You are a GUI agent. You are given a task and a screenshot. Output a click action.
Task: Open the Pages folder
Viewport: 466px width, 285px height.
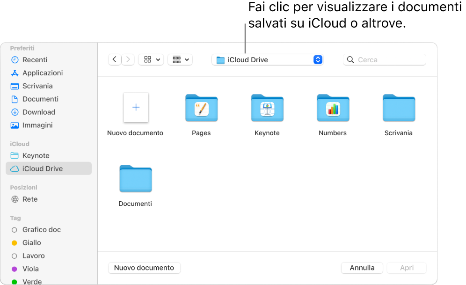point(201,108)
